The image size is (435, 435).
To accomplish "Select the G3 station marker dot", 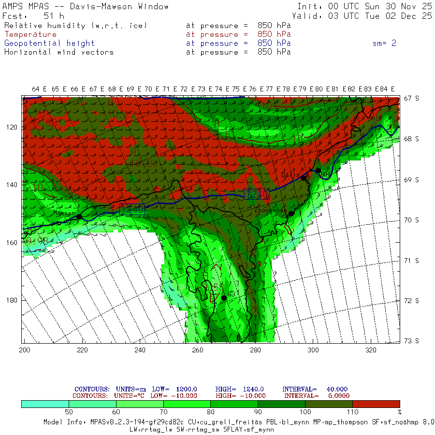I will pyautogui.click(x=224, y=298).
